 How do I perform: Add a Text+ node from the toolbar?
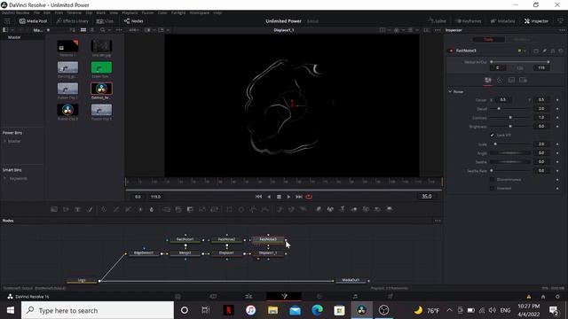(77, 209)
